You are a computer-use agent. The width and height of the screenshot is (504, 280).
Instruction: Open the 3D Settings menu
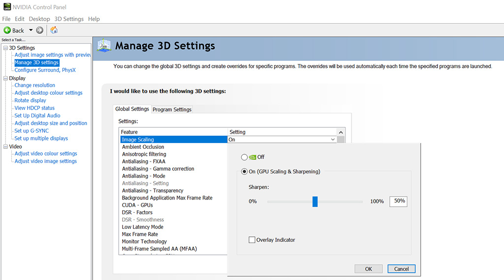[x=69, y=19]
